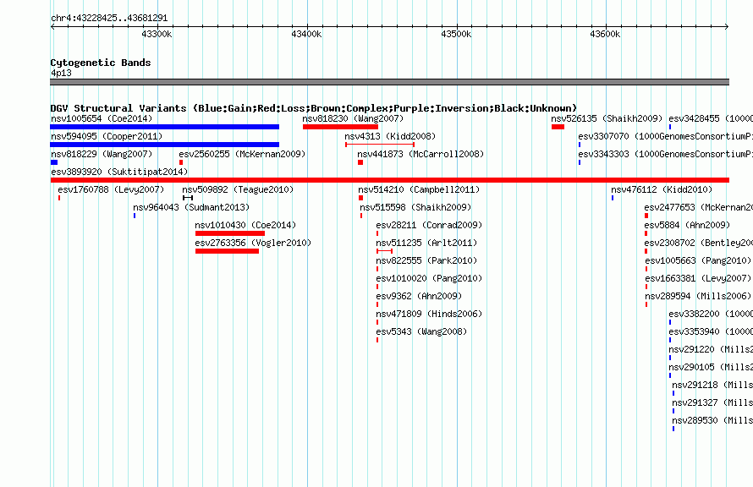753x487 pixels.
Task: Open nsv964043 (Sudmant2013) variant
Action: click(x=191, y=207)
